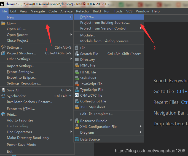This screenshot has height=156, width=188.
Task: Click the Synchronize arrows icon
Action: click(3, 96)
